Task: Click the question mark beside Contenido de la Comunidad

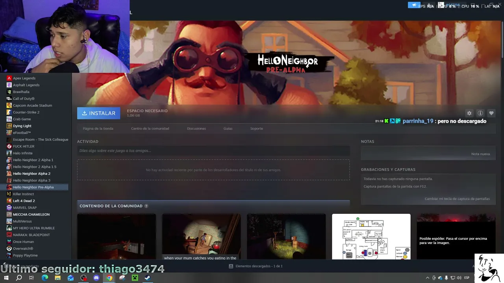Action: pyautogui.click(x=146, y=206)
